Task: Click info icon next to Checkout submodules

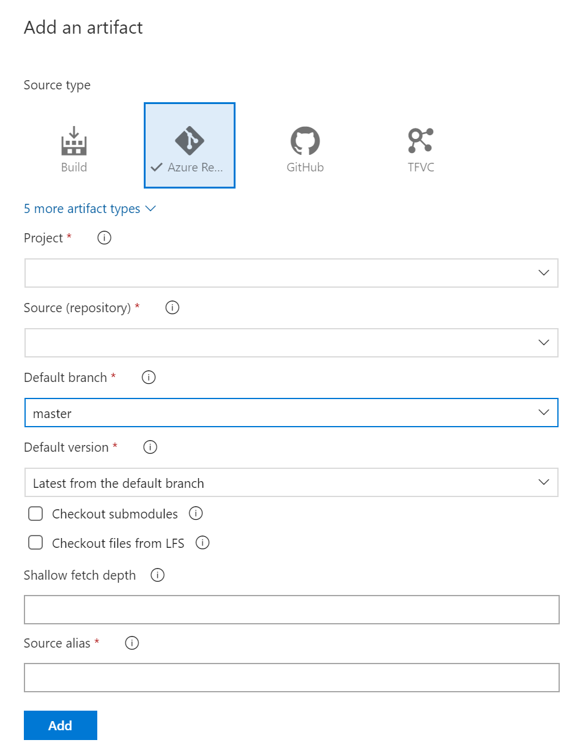Action: pos(196,514)
